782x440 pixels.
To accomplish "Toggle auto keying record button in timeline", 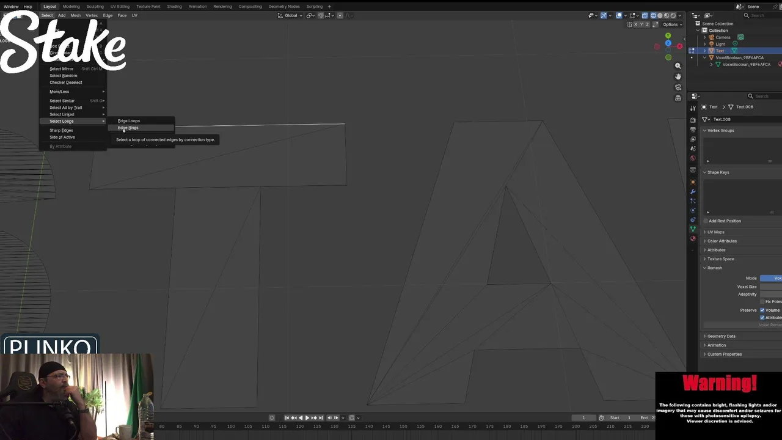I will [x=272, y=417].
